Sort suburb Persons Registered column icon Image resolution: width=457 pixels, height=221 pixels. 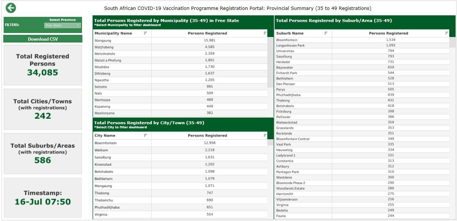[x=446, y=33]
